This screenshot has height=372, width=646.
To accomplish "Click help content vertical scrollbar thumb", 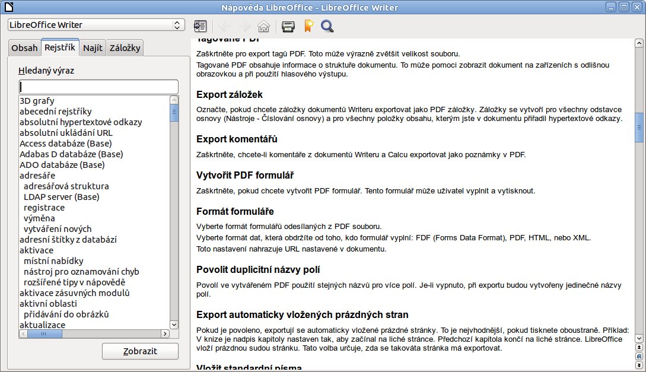I will [x=639, y=128].
